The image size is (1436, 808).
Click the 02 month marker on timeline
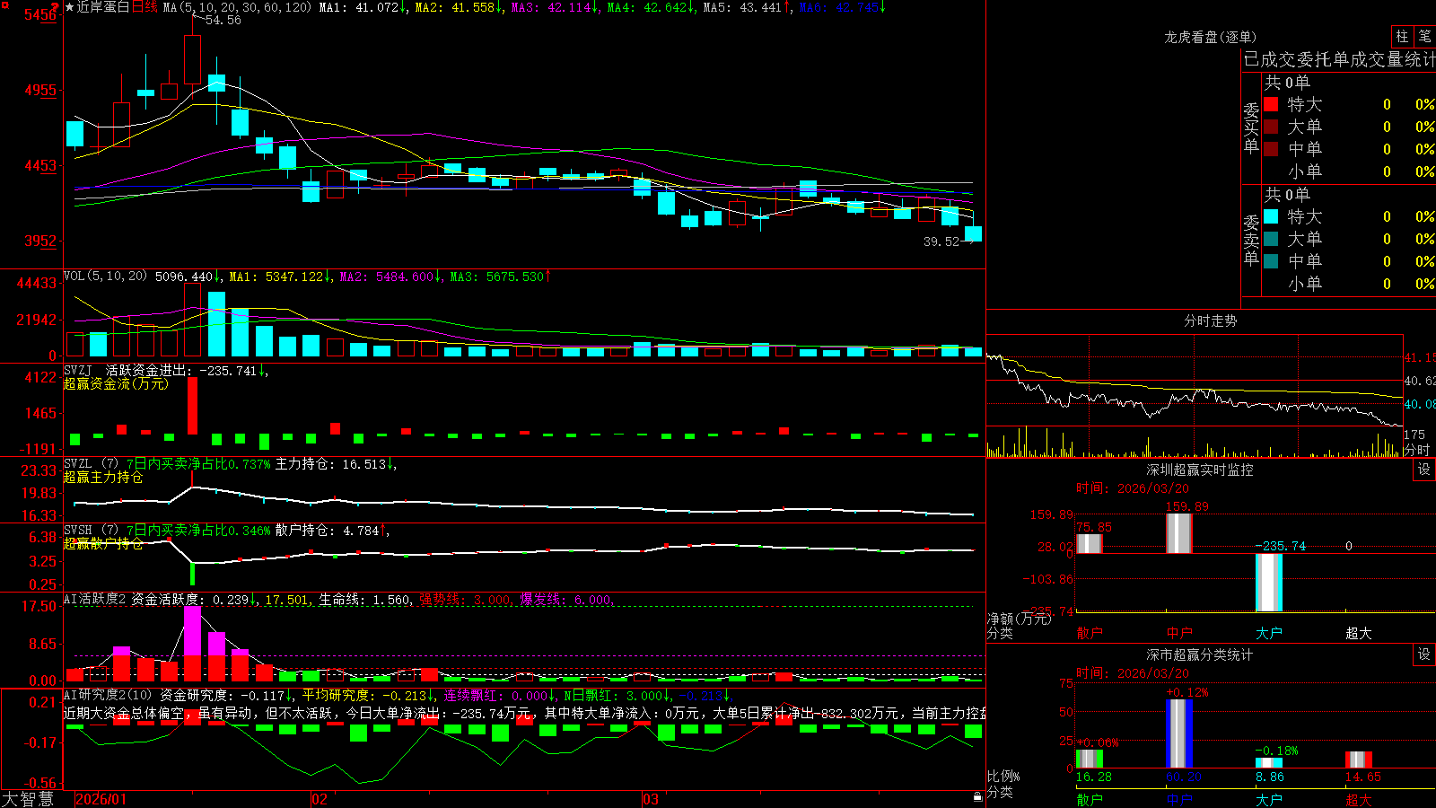(x=319, y=799)
